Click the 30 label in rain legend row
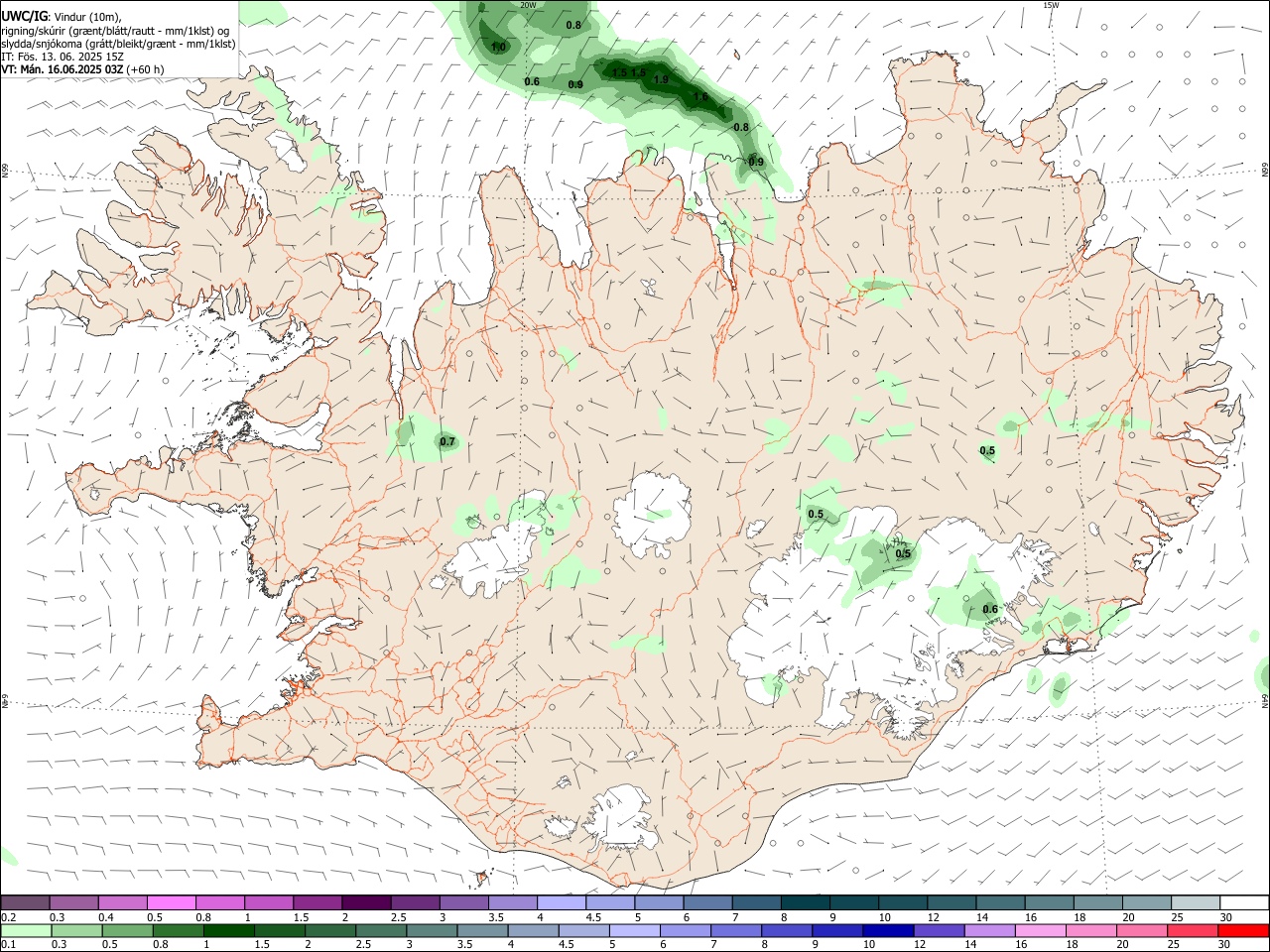The image size is (1270, 952). pyautogui.click(x=1226, y=945)
